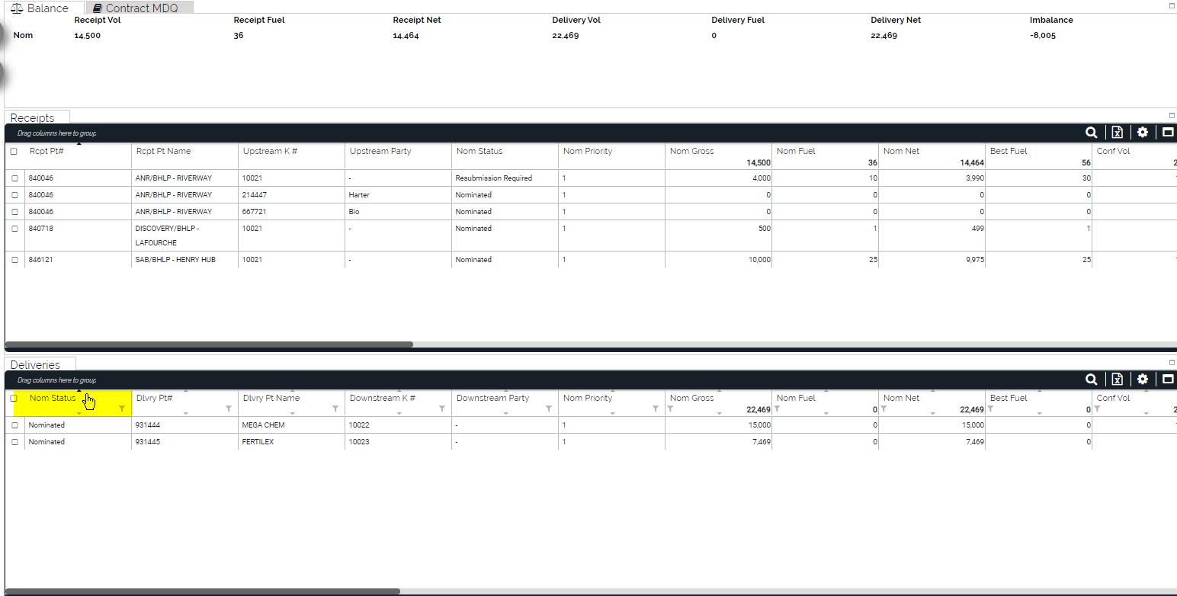Open search in the Deliveries grid toolbar

point(1091,380)
